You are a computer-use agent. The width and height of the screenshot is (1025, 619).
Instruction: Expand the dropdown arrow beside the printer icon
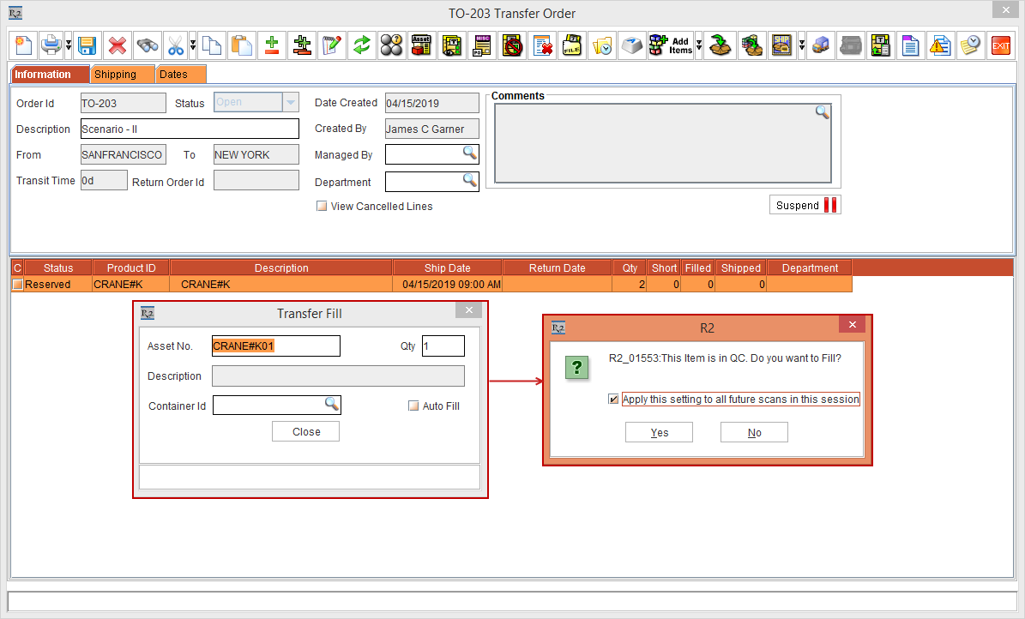pos(68,45)
